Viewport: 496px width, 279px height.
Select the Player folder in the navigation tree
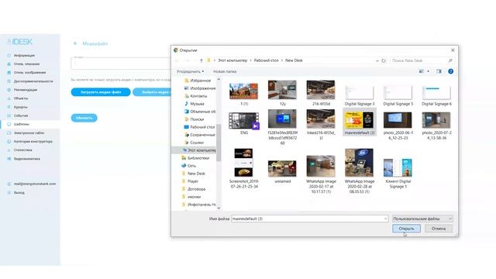(193, 181)
